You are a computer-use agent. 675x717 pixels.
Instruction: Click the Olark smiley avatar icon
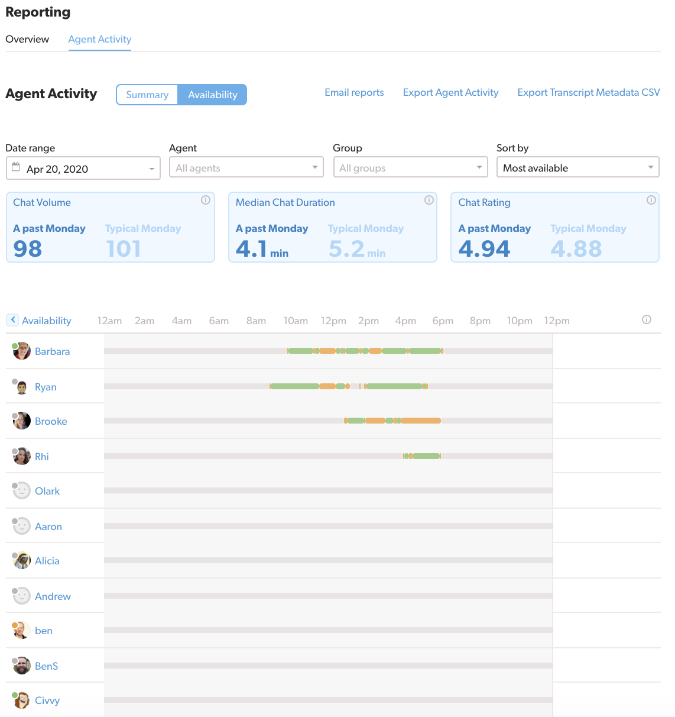point(21,490)
